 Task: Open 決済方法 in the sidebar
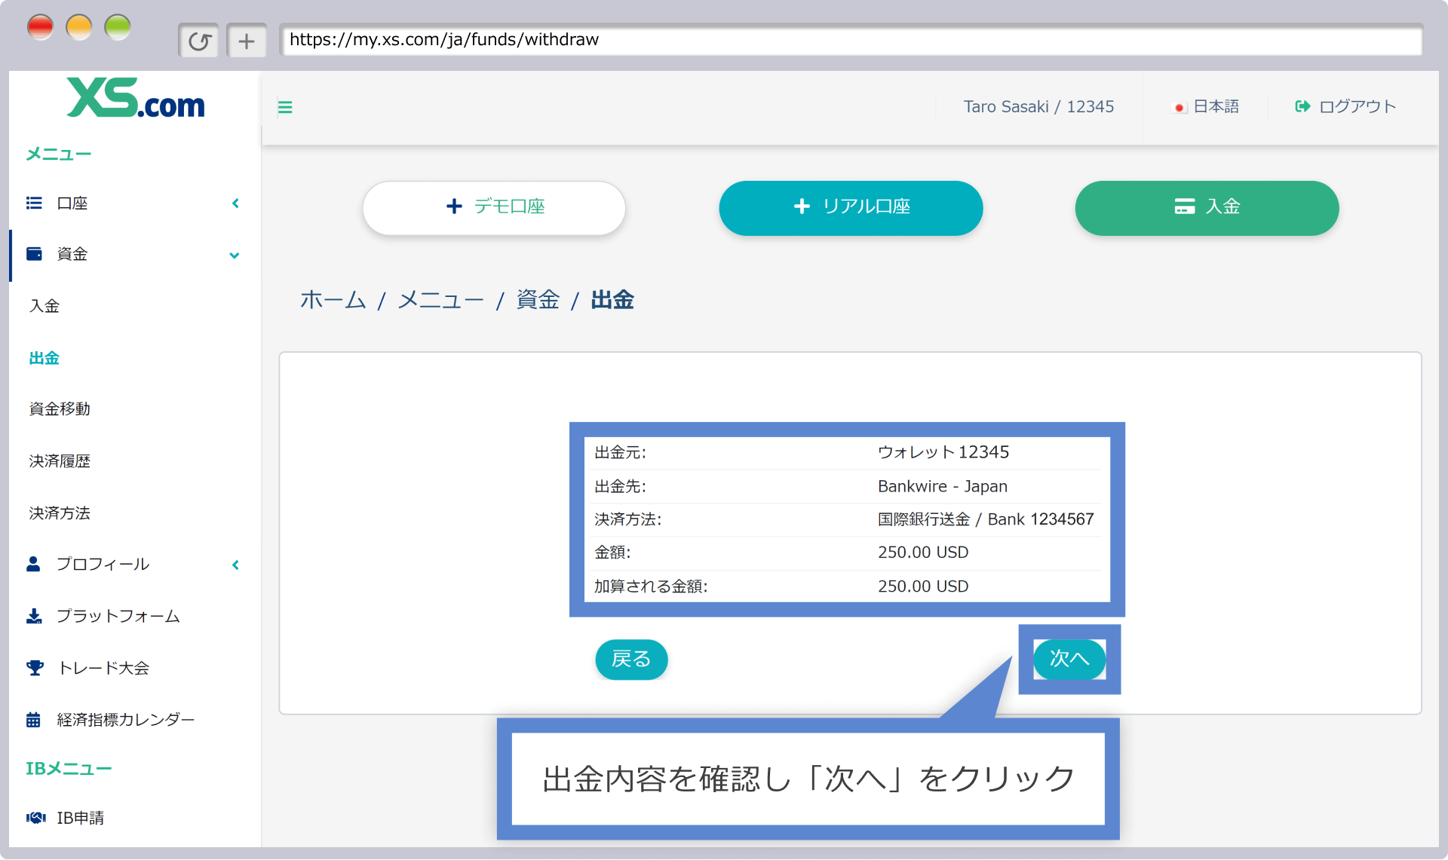tap(60, 513)
